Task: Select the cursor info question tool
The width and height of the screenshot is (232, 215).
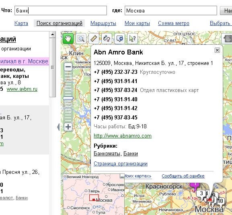Action: coord(132,39)
